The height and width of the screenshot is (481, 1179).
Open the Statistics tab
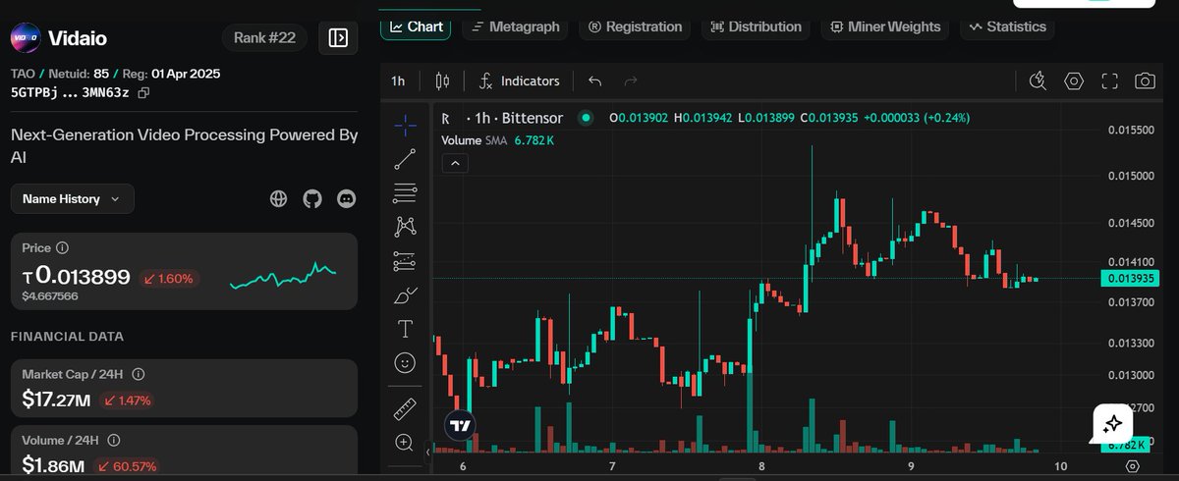1007,27
